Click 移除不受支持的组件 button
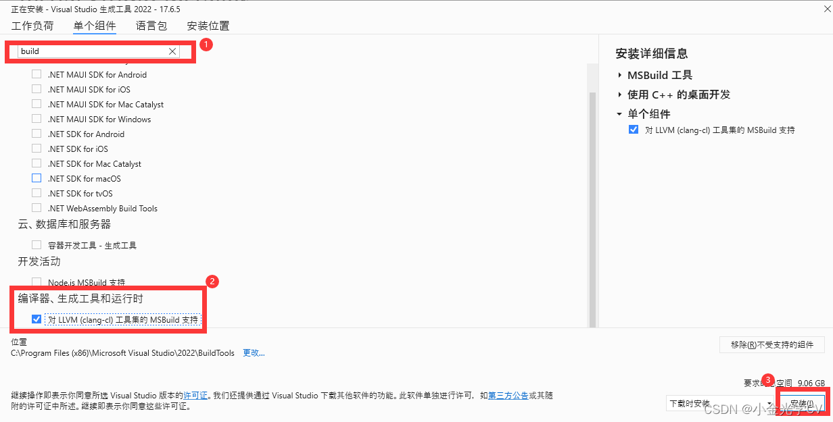The height and width of the screenshot is (422, 833). point(772,344)
